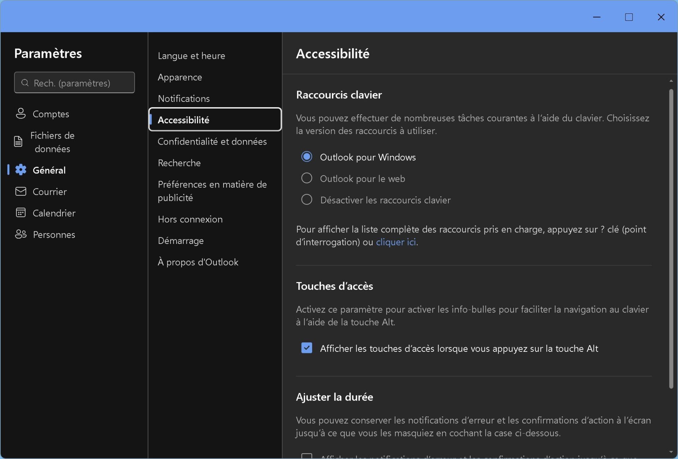Click the Paramètres title text
This screenshot has height=459, width=678.
[x=48, y=53]
